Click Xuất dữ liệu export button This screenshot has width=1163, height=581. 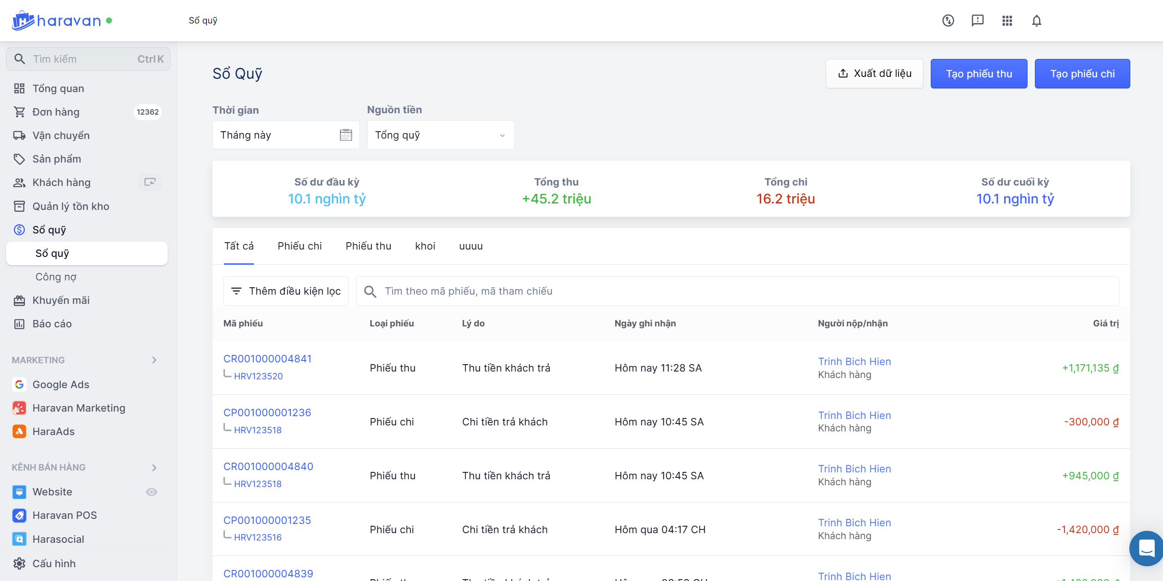click(874, 74)
